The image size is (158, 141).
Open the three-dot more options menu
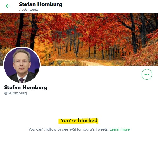pyautogui.click(x=147, y=74)
